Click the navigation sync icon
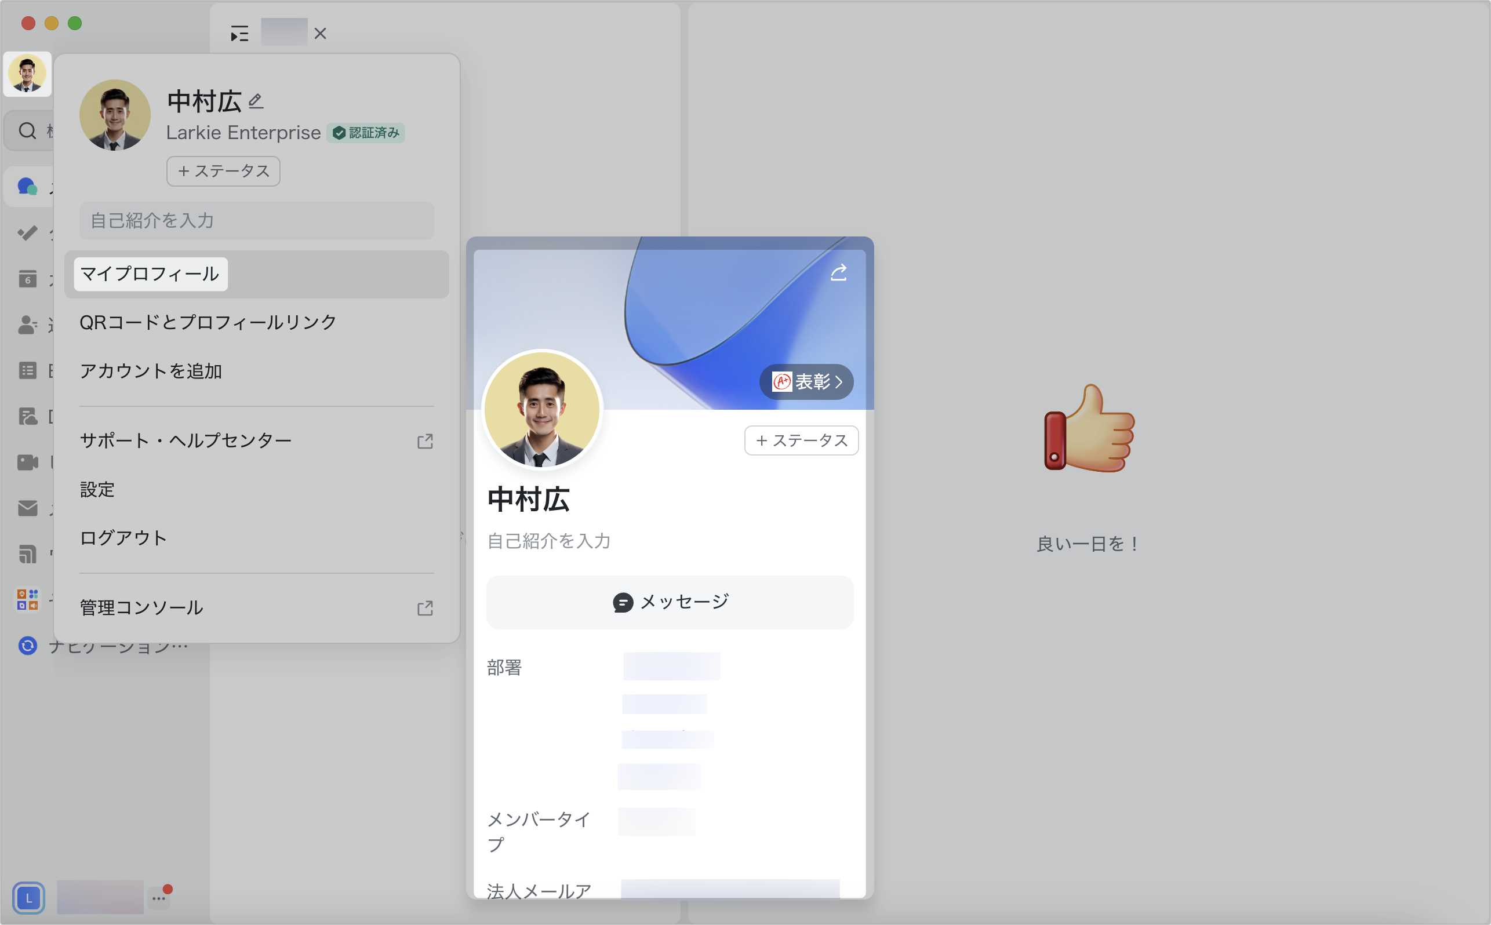The height and width of the screenshot is (925, 1491). [27, 646]
